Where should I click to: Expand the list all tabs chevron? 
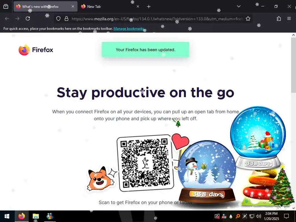(238, 7)
